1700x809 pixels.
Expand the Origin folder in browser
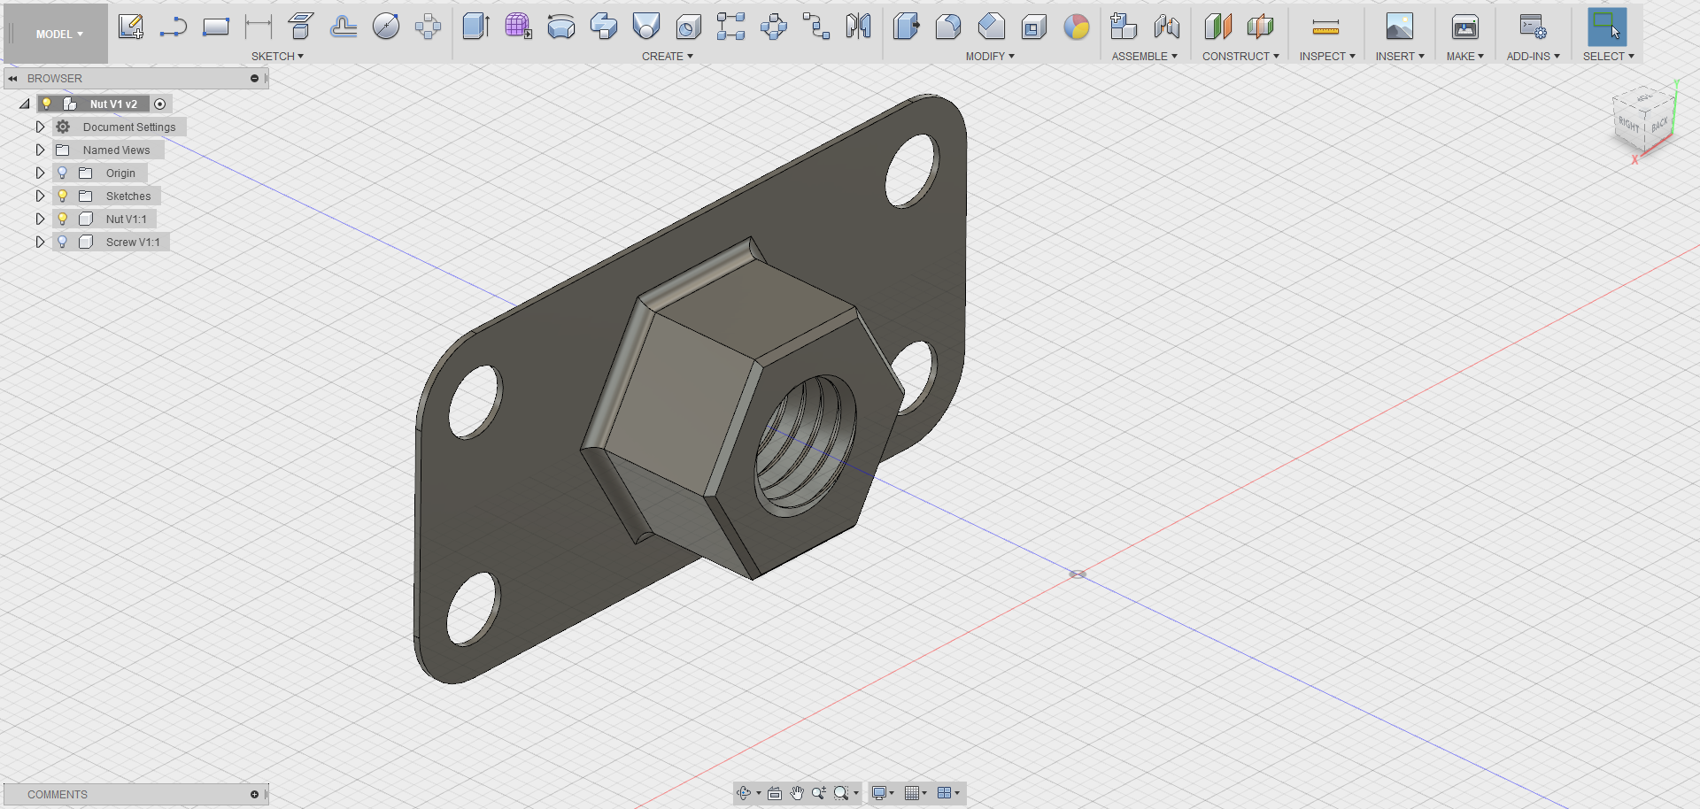[x=40, y=173]
